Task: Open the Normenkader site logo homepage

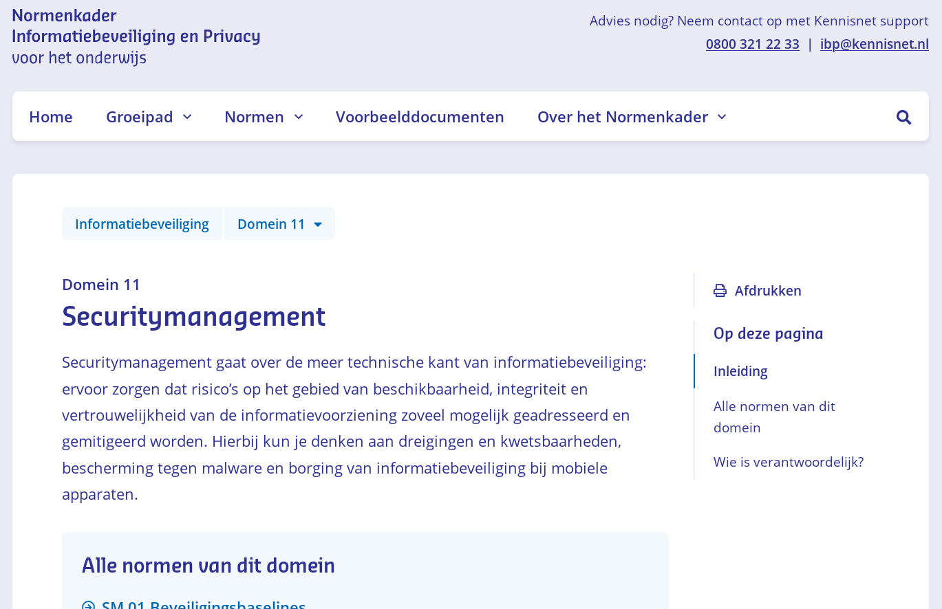Action: (x=136, y=36)
